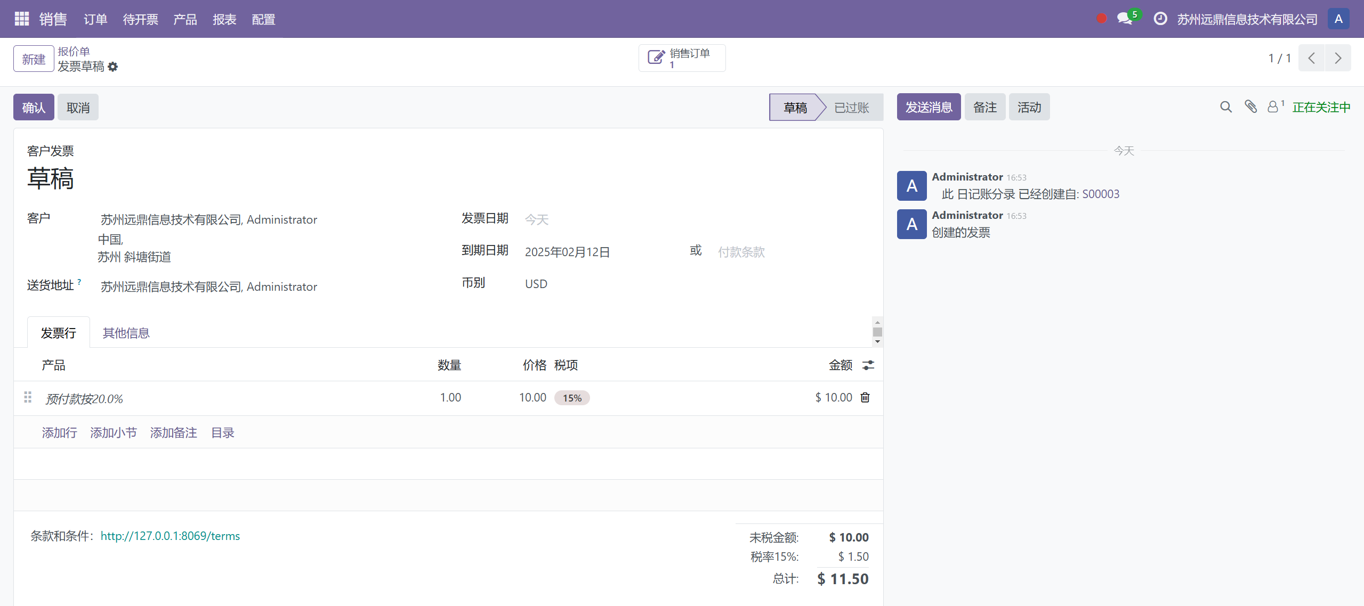
Task: Open the 配置 menu
Action: pos(263,20)
